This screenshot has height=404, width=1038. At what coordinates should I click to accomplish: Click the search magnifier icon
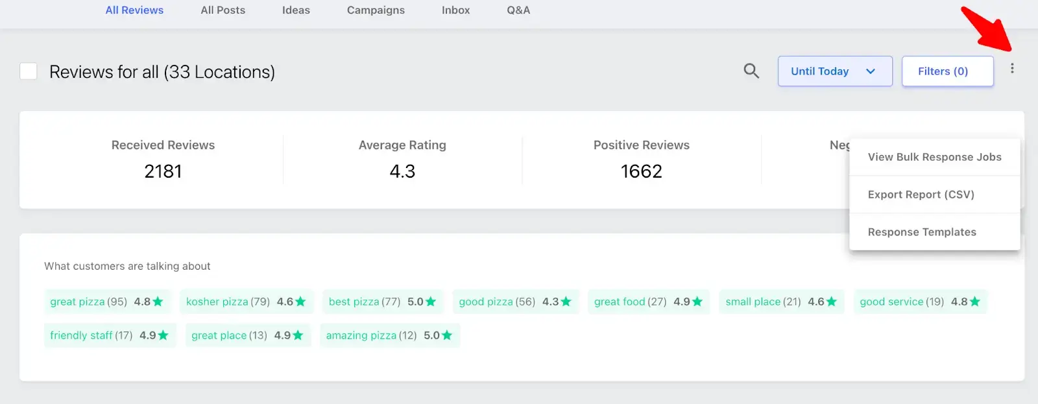751,71
